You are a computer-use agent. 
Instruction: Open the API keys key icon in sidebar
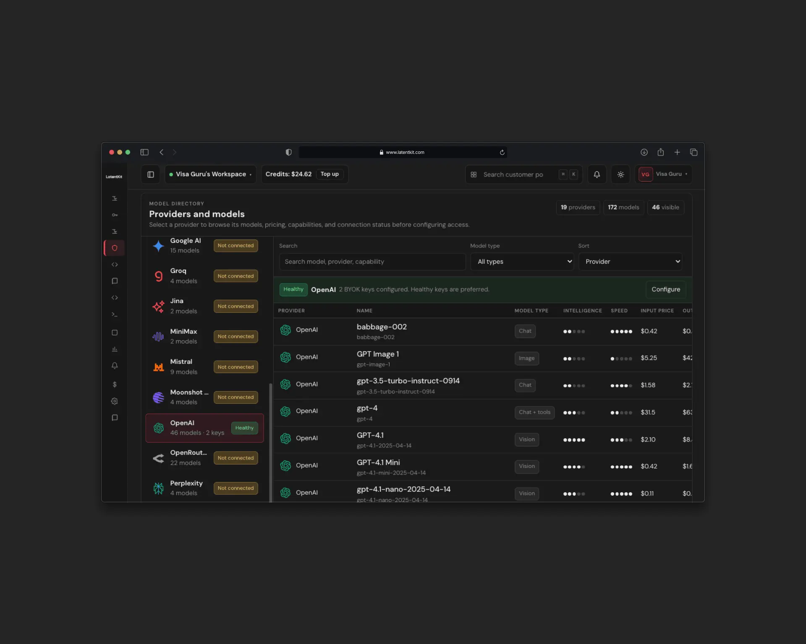(x=115, y=215)
